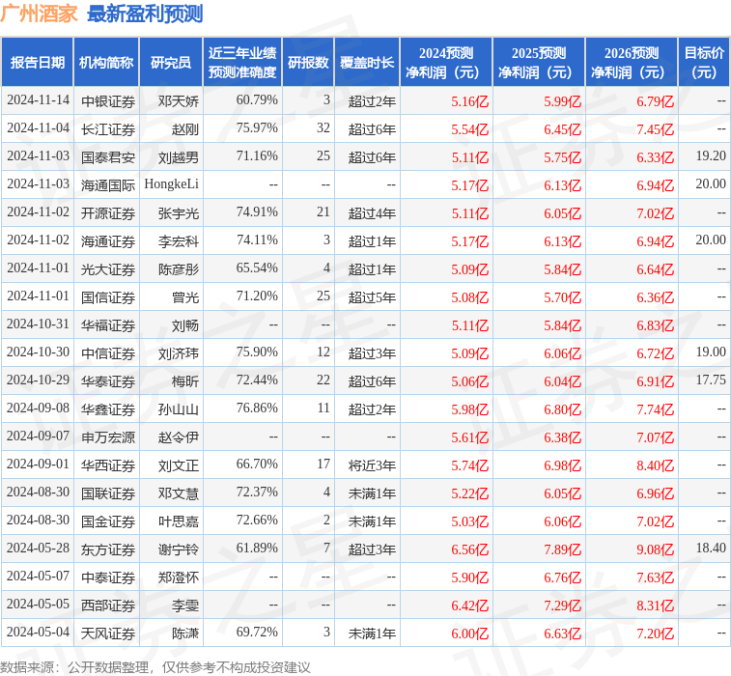
Task: Click the 数据来源 disclaimer footer text
Action: tap(155, 666)
